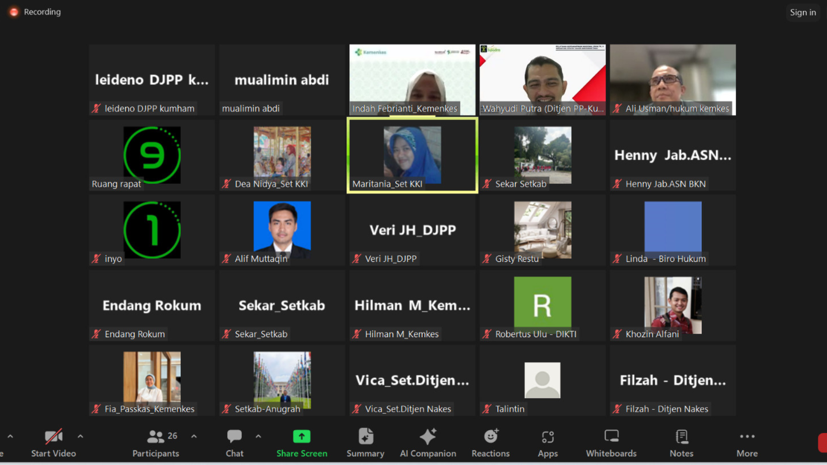
Task: Expand audio options chevron at toolbar left edge
Action: (10, 436)
